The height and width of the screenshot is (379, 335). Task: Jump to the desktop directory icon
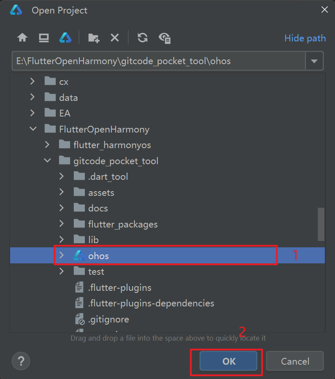44,38
